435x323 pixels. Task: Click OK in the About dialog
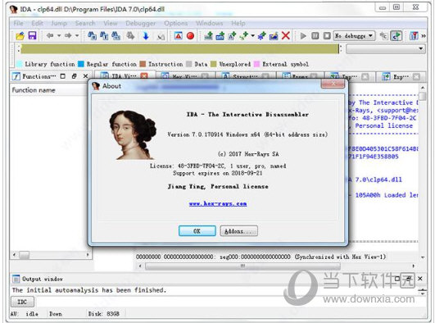pyautogui.click(x=197, y=231)
